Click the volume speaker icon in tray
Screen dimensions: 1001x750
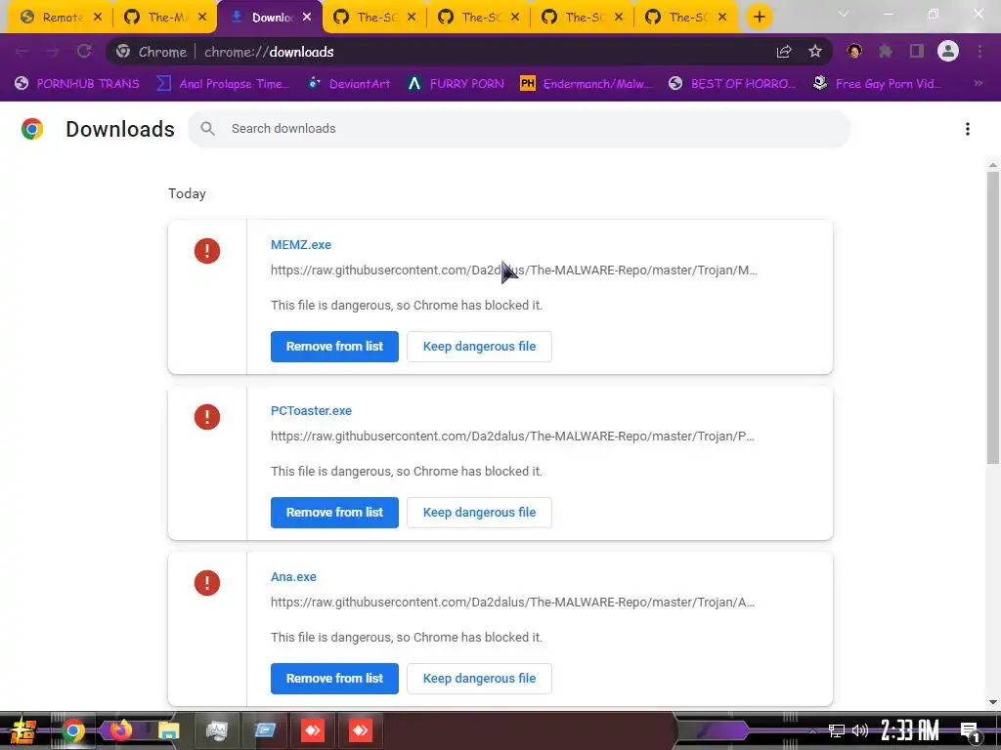pyautogui.click(x=860, y=730)
